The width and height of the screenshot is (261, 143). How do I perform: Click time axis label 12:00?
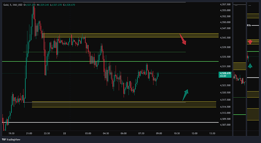(194, 133)
